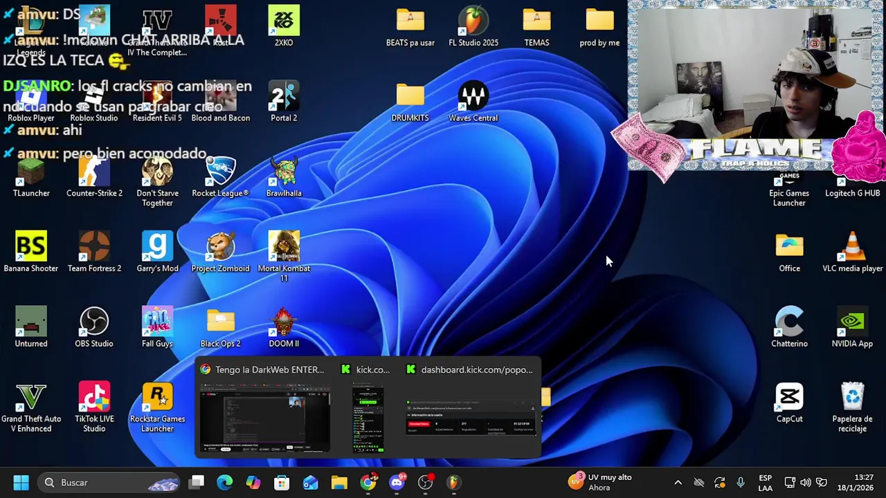886x498 pixels.
Task: Open the TEMAS folder
Action: (536, 26)
